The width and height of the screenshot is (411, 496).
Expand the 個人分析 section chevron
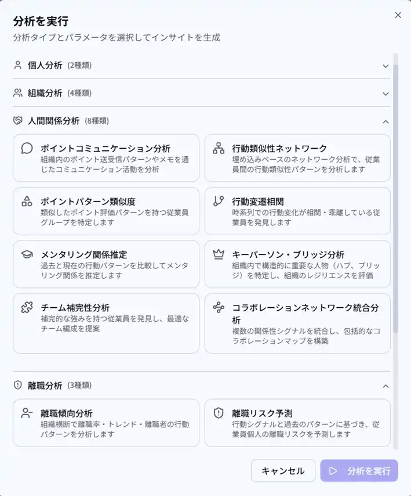click(x=385, y=66)
